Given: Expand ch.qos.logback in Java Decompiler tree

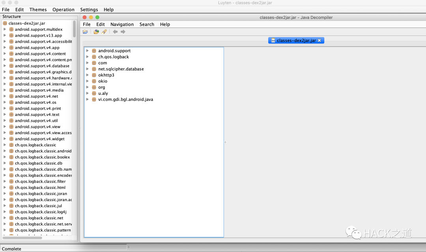Looking at the screenshot, I should coord(88,57).
